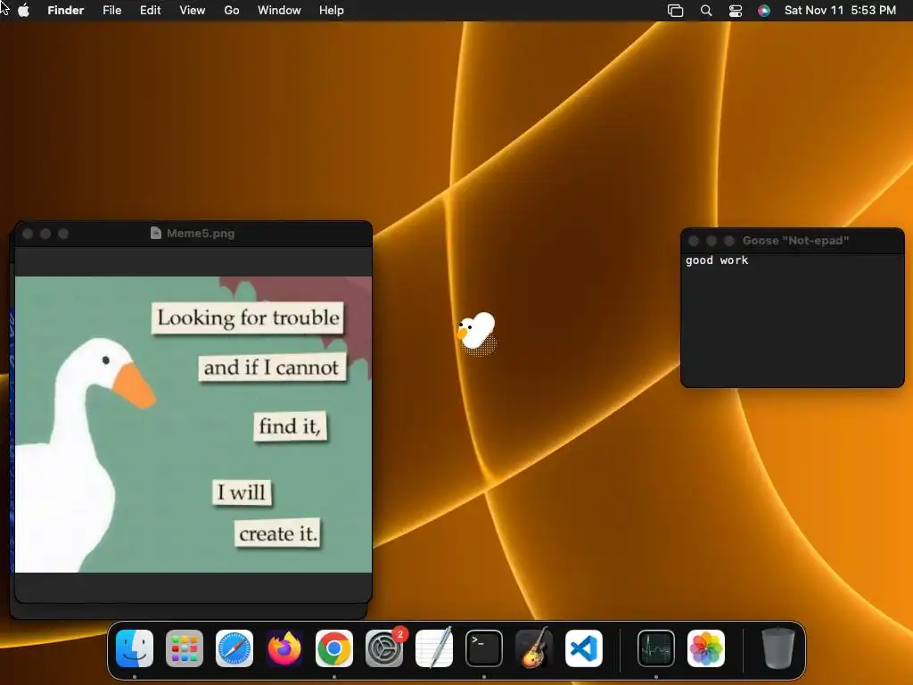913x685 pixels.
Task: Launch Safari from the Dock
Action: (234, 648)
